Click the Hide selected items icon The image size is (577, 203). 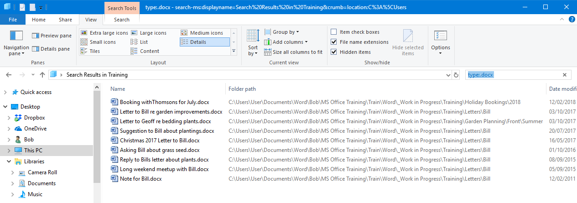tap(408, 36)
